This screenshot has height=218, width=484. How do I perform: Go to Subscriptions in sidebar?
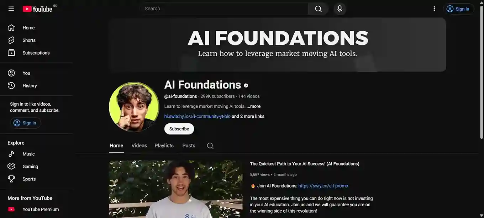36,53
